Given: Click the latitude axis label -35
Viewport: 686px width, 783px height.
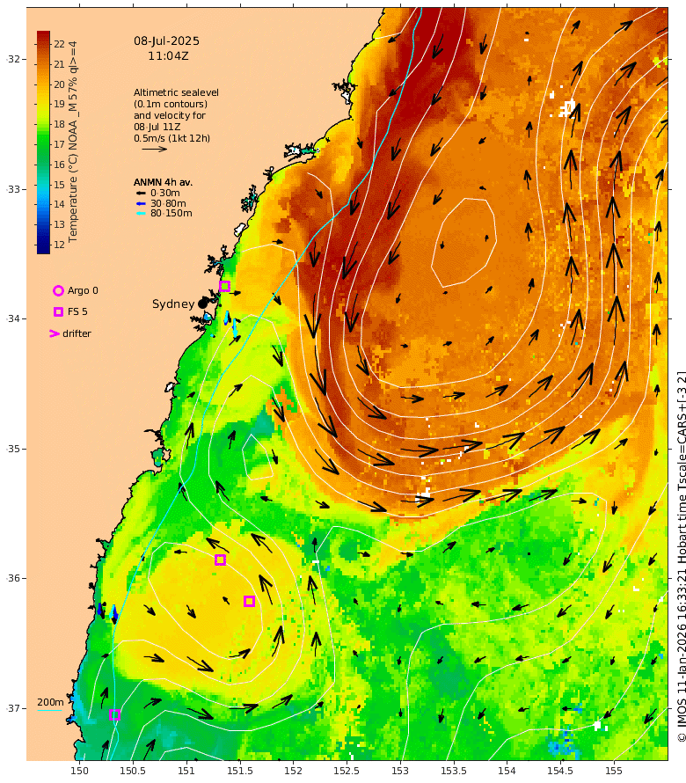Looking at the screenshot, I should point(13,449).
